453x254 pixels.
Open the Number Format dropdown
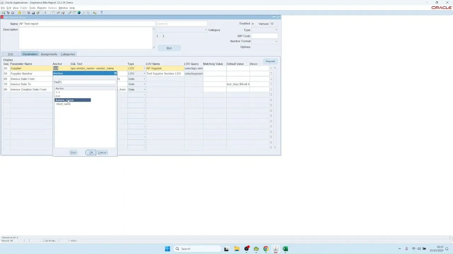point(276,41)
